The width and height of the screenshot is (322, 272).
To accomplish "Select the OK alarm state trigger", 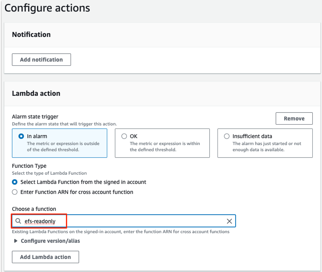I will 124,136.
